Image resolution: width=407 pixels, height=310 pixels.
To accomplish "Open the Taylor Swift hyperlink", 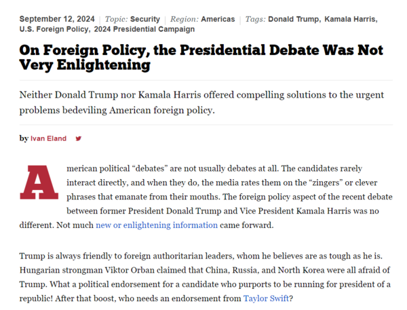I will click(x=266, y=298).
